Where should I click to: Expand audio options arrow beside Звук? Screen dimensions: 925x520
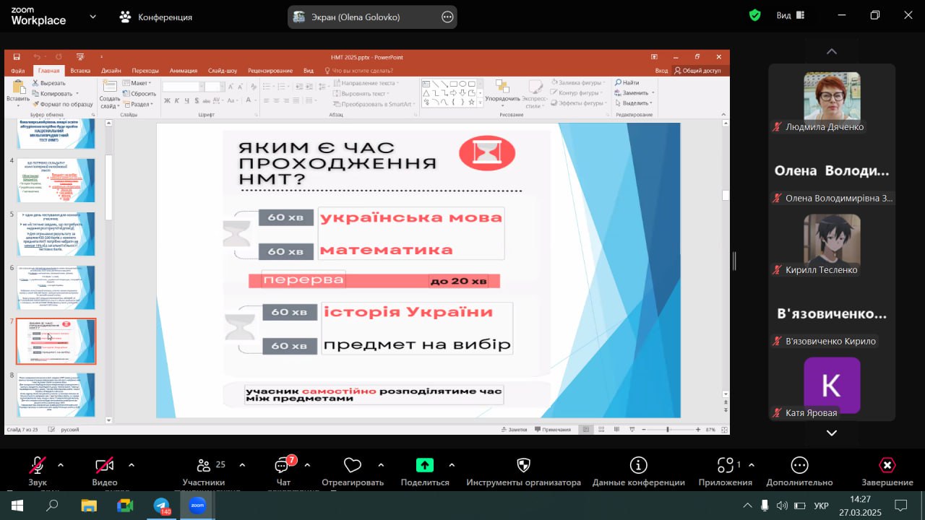point(61,465)
